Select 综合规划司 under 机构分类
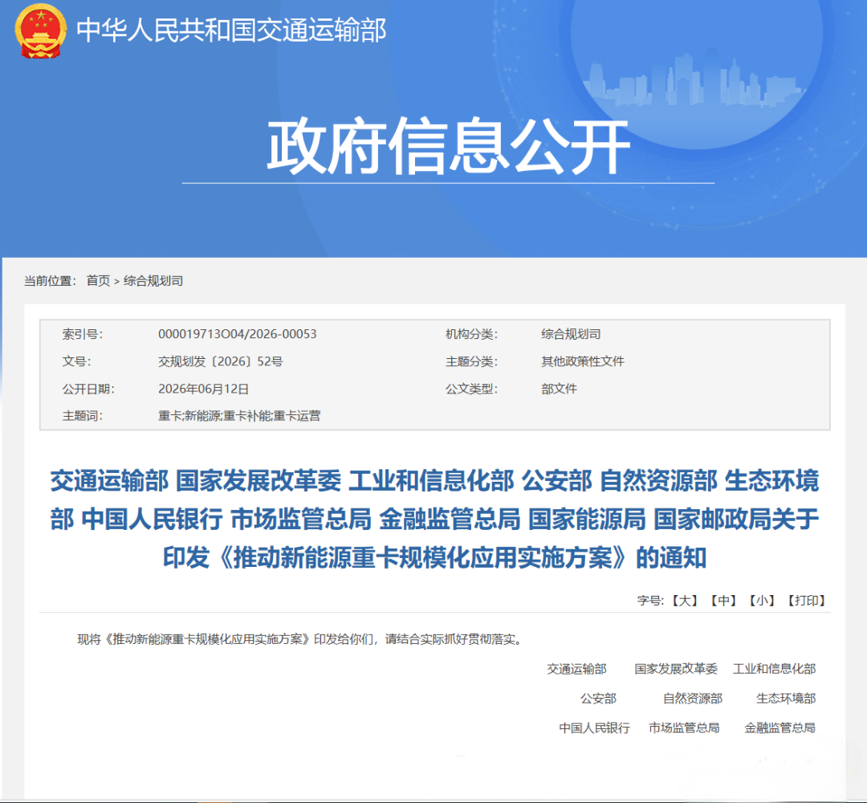This screenshot has width=867, height=803. pyautogui.click(x=571, y=334)
